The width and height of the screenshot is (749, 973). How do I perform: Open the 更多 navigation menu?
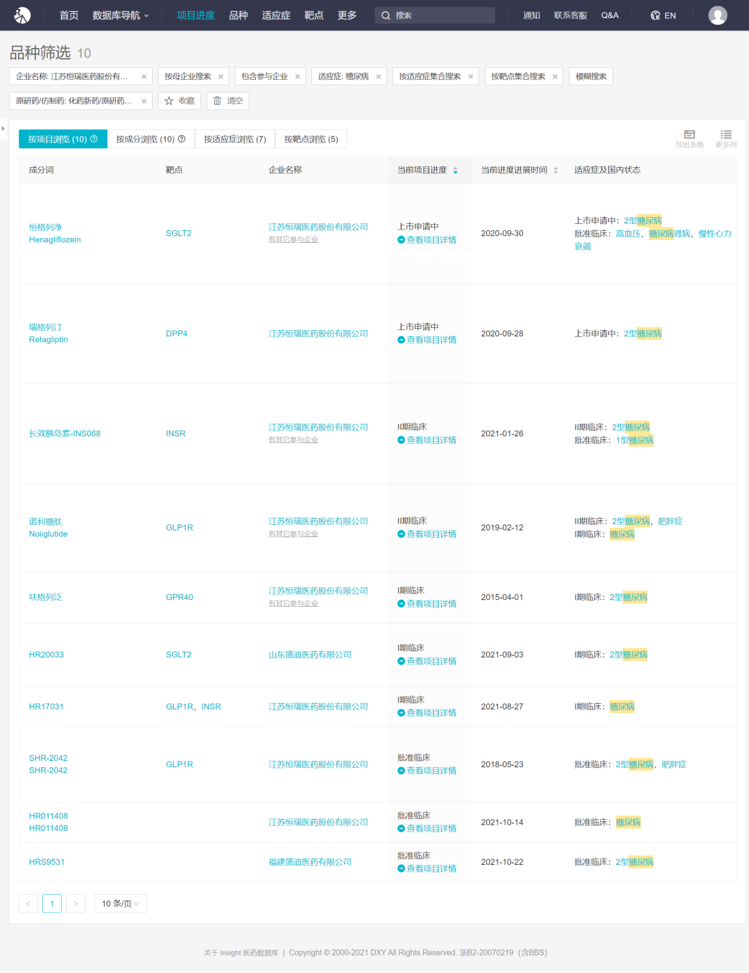(347, 15)
